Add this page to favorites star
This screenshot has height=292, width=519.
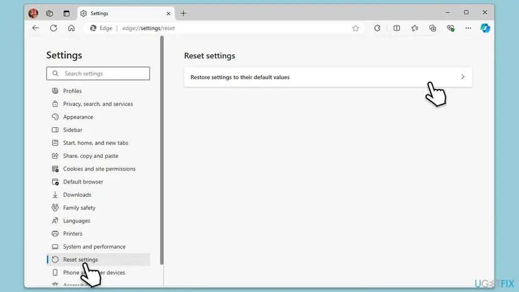tap(355, 28)
